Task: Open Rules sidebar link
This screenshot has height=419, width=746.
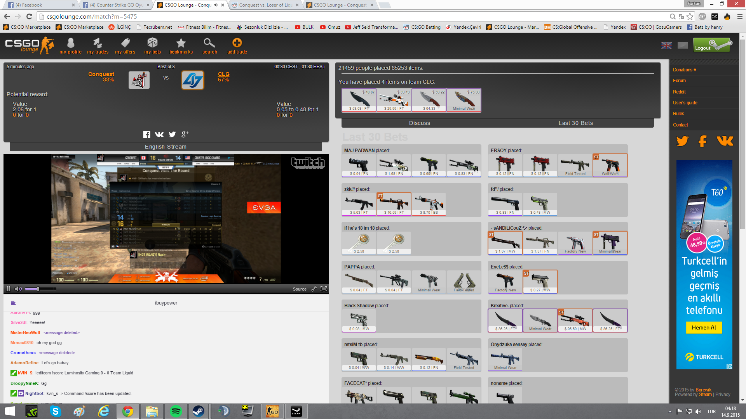Action: [x=678, y=114]
